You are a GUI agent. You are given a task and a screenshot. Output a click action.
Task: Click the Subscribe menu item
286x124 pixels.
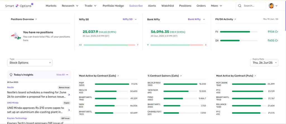tap(136, 6)
